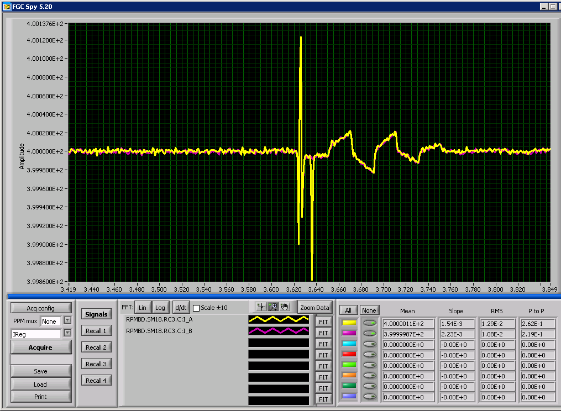The image size is (561, 411).
Task: Switch FFT to Lin mode
Action: (143, 308)
